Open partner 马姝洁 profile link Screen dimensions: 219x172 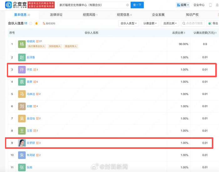pyautogui.click(x=31, y=94)
